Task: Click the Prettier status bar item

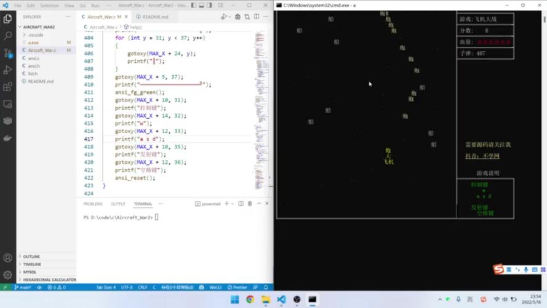Action: [238, 288]
